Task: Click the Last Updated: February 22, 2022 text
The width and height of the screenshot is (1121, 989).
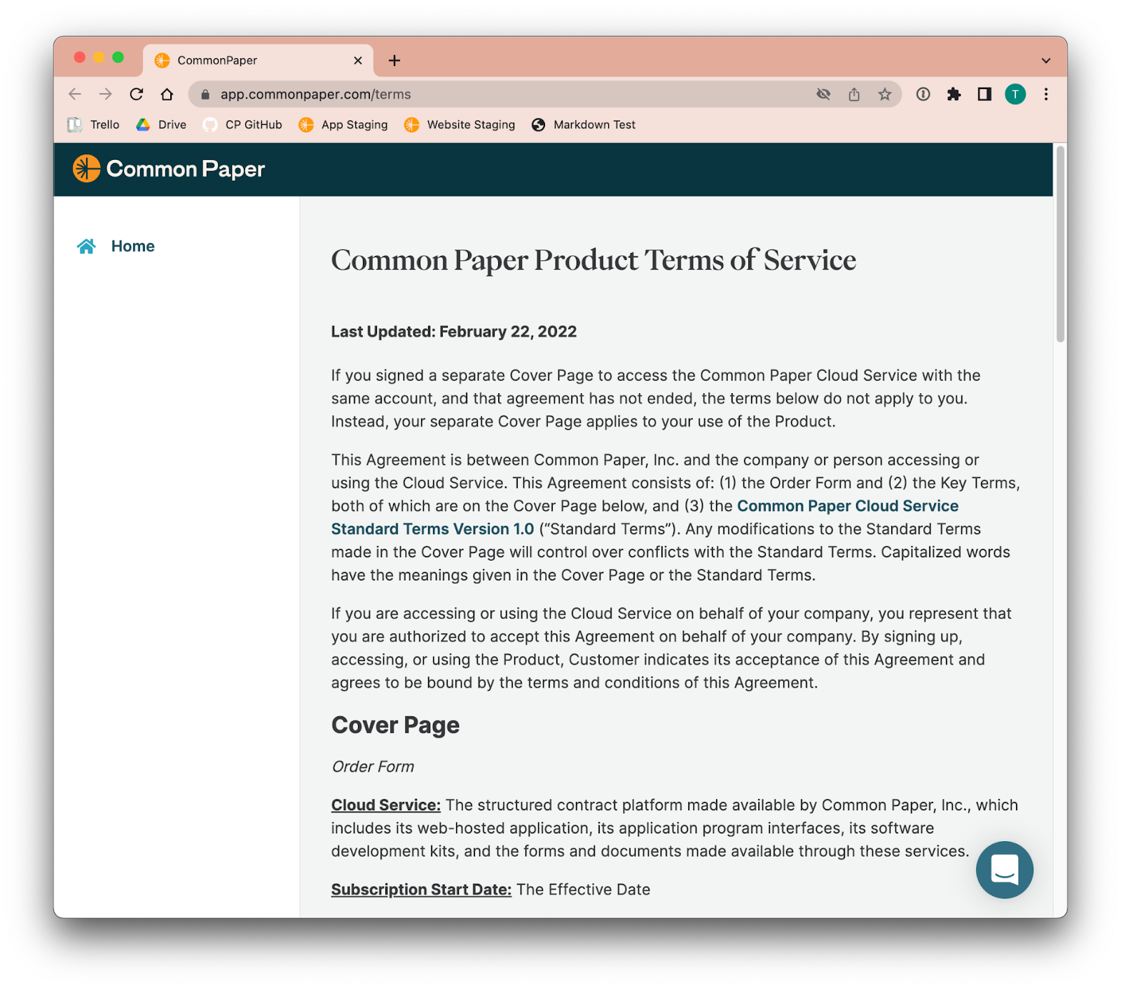Action: [454, 332]
